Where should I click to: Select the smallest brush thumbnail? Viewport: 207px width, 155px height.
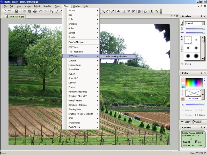(188, 40)
